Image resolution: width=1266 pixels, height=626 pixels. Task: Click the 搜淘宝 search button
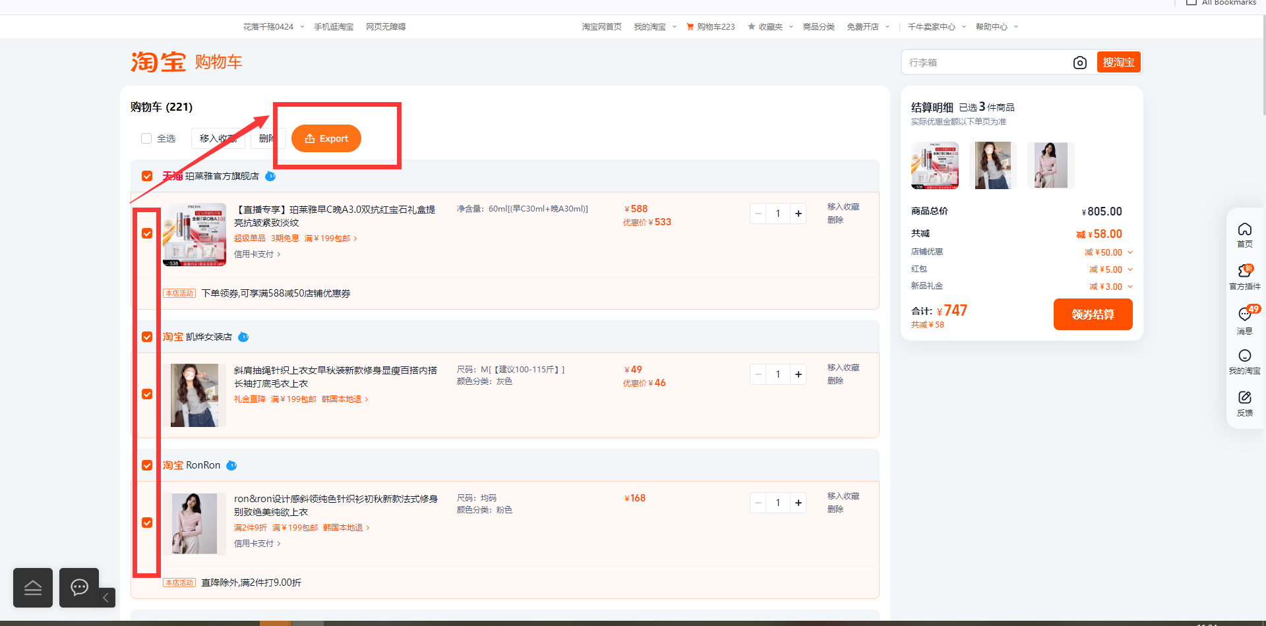click(x=1119, y=63)
